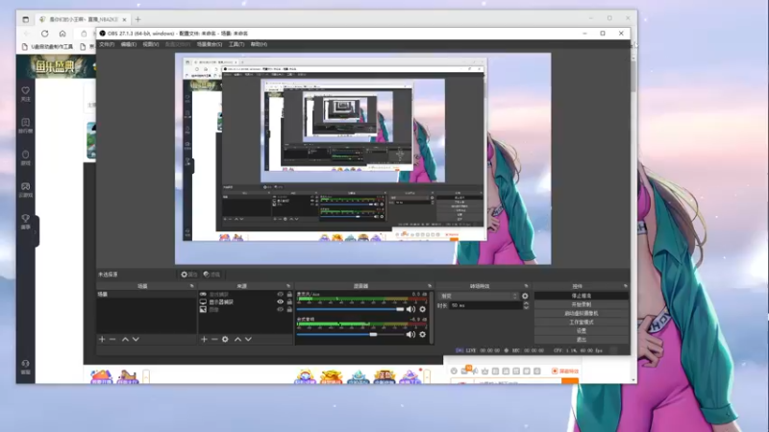Viewport: 769px width, 432px height.
Task: Open the transition type dropdown
Action: tap(479, 296)
